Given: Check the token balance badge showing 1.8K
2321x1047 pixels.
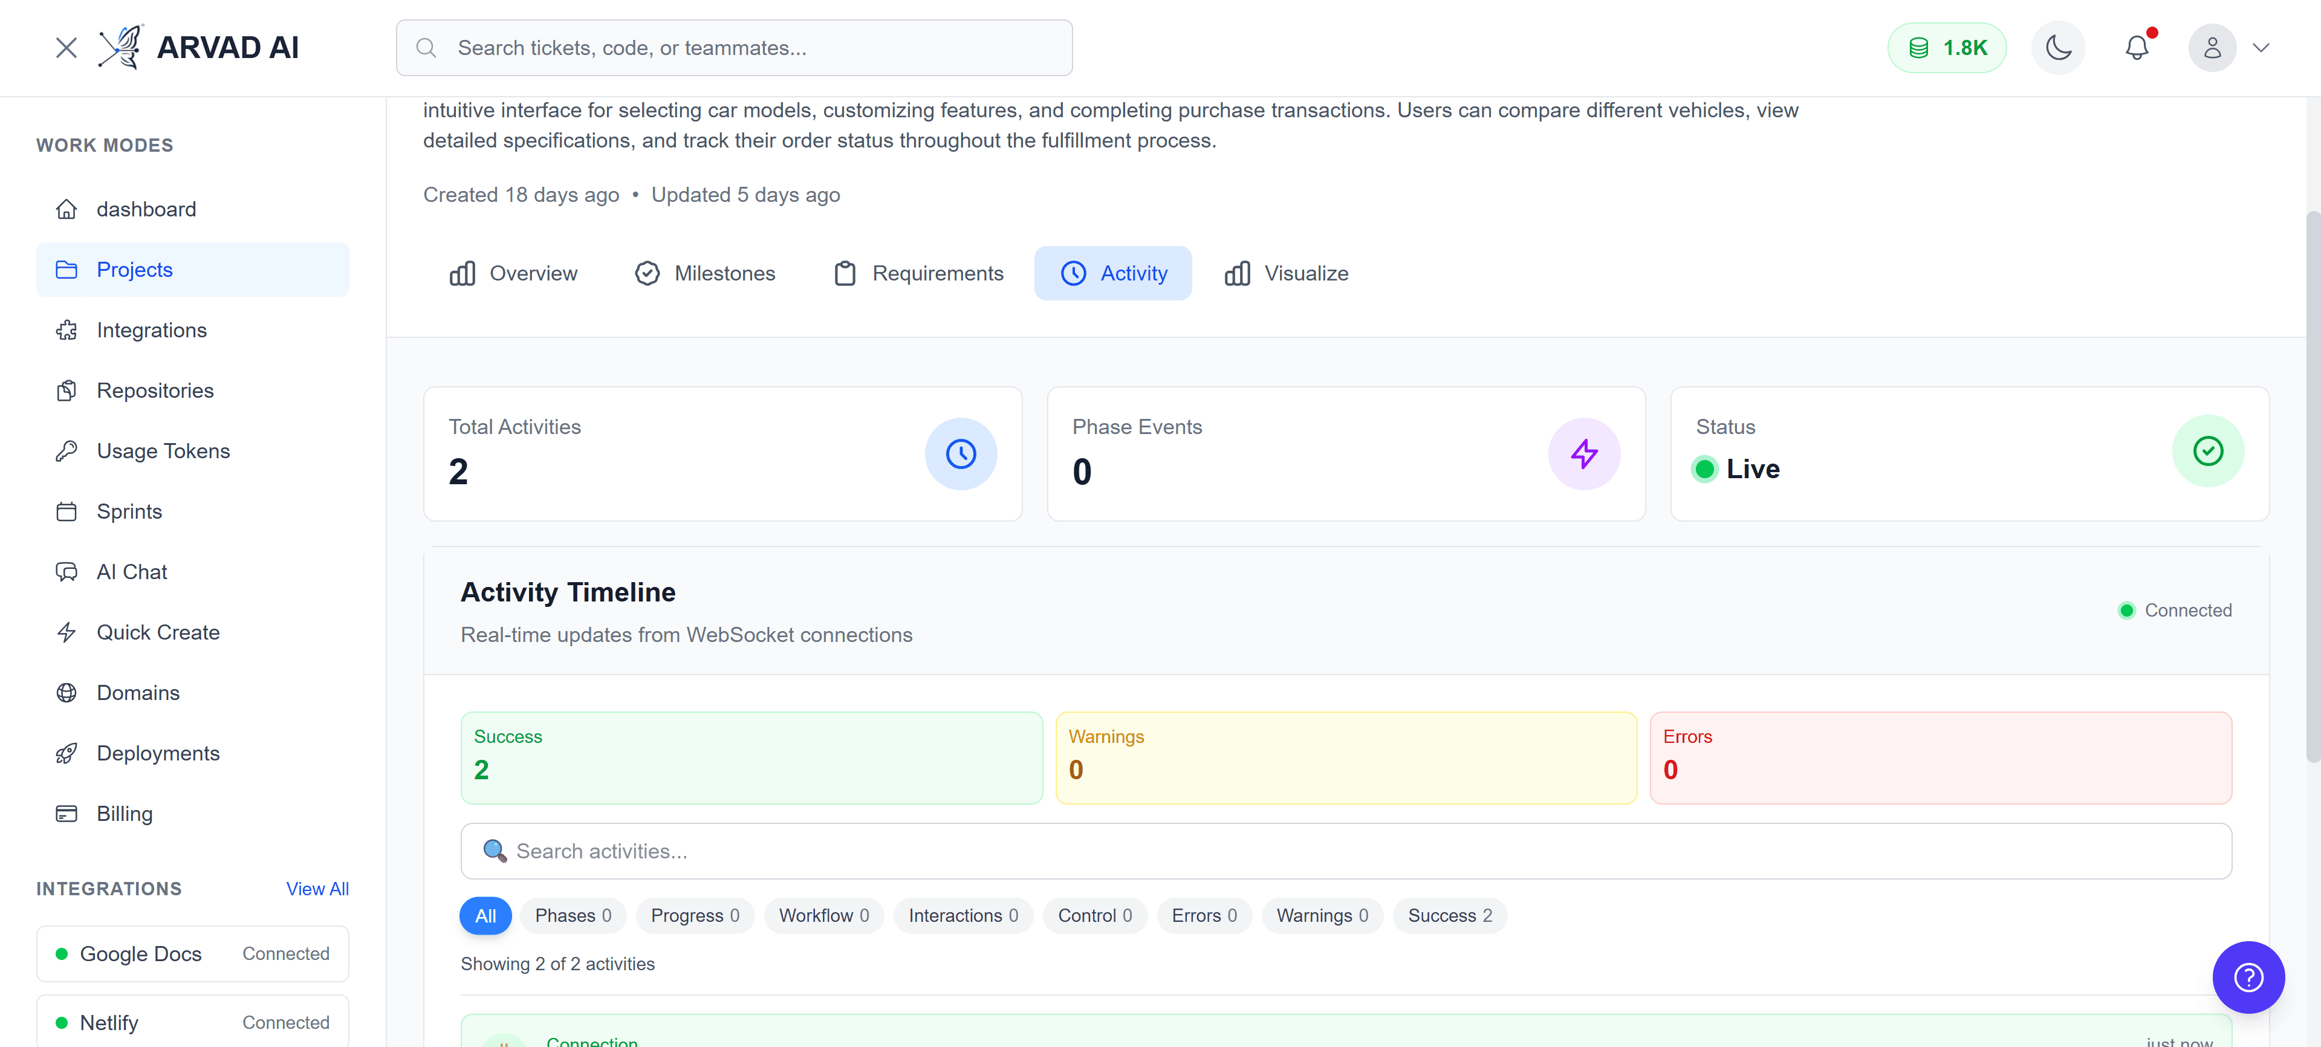Looking at the screenshot, I should click(x=1946, y=47).
